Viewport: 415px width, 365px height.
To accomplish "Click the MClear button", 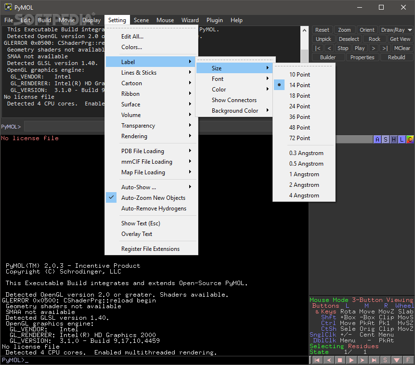I will pos(402,48).
